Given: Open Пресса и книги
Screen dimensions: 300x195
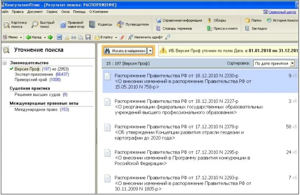Looking at the screenshot, I should pos(222,28).
